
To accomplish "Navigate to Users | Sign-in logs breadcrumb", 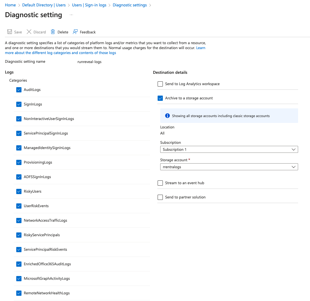I will click(89, 5).
